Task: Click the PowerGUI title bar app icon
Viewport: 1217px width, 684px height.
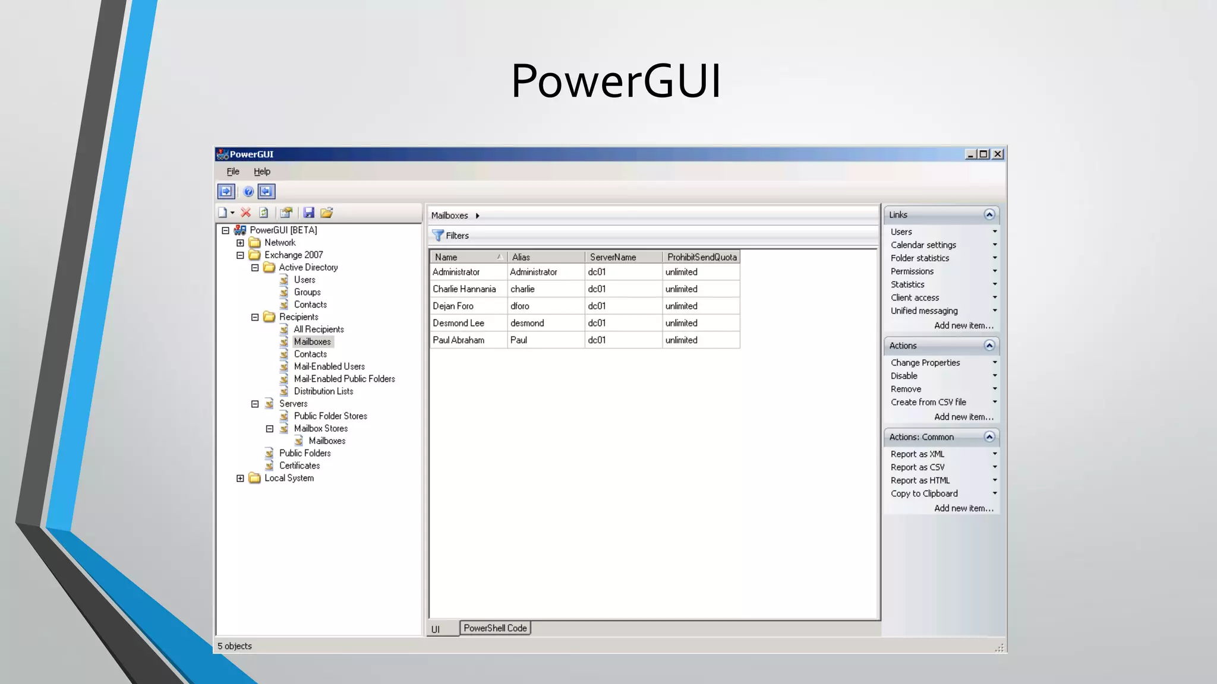Action: pyautogui.click(x=223, y=154)
